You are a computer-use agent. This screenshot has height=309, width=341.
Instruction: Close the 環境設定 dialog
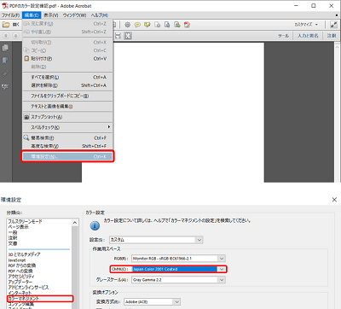[334, 200]
